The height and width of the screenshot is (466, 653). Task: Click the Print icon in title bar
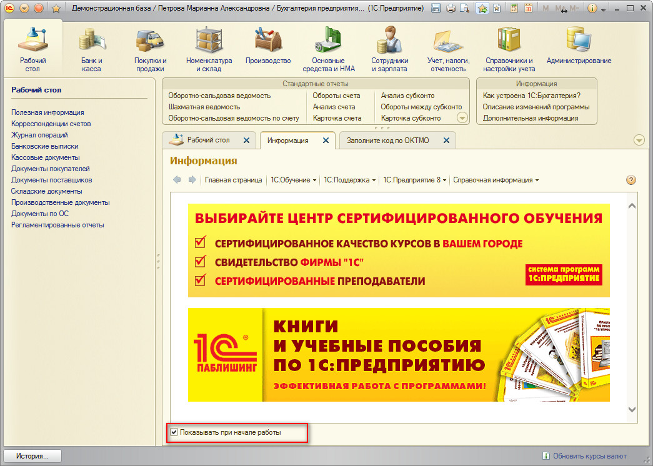pos(451,8)
